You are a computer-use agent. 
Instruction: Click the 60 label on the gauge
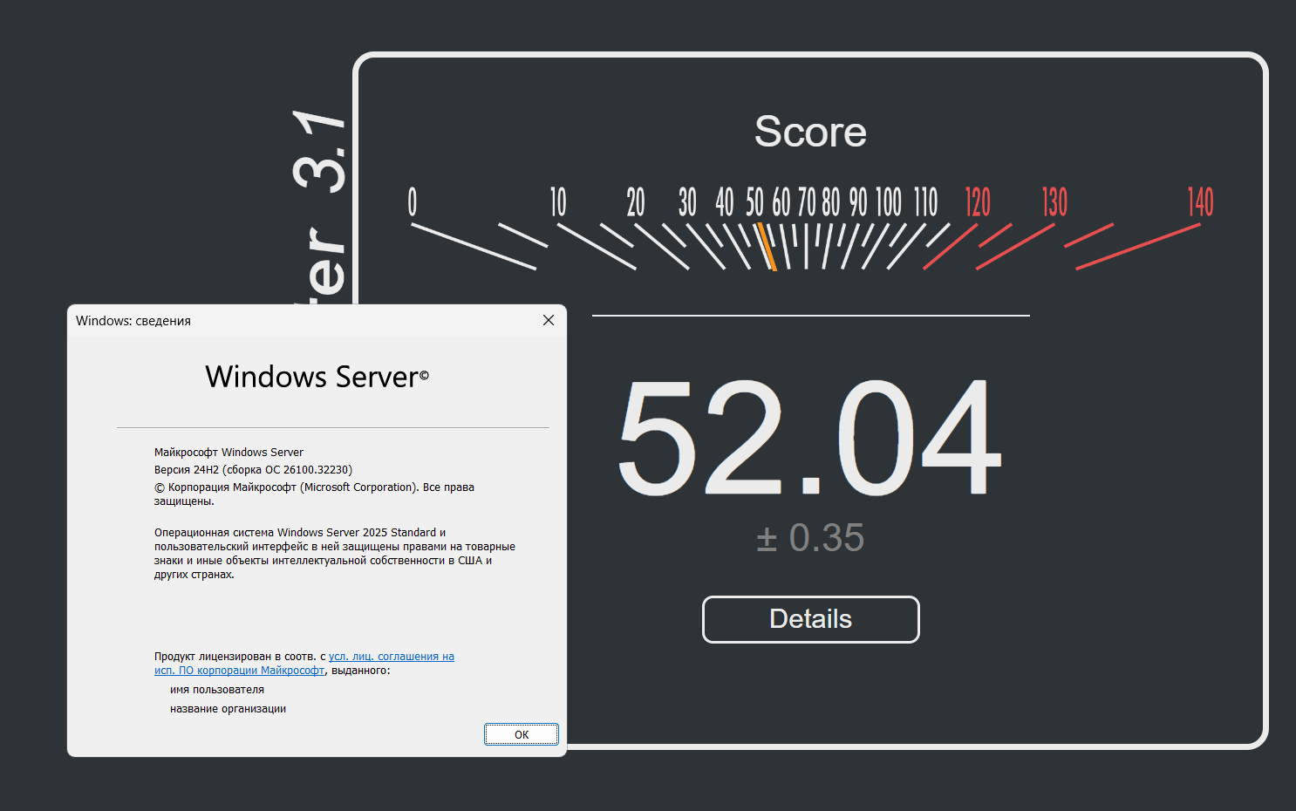point(781,202)
